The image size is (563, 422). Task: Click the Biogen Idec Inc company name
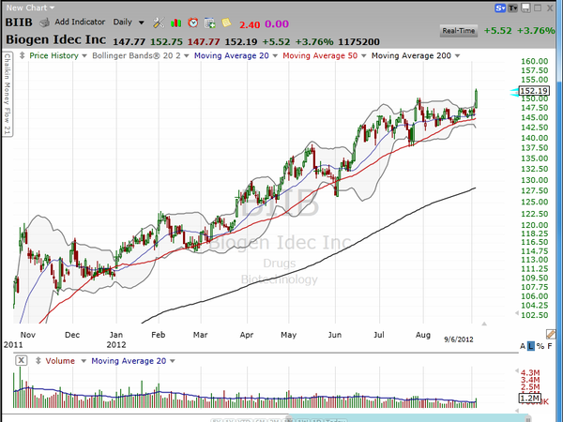click(56, 39)
